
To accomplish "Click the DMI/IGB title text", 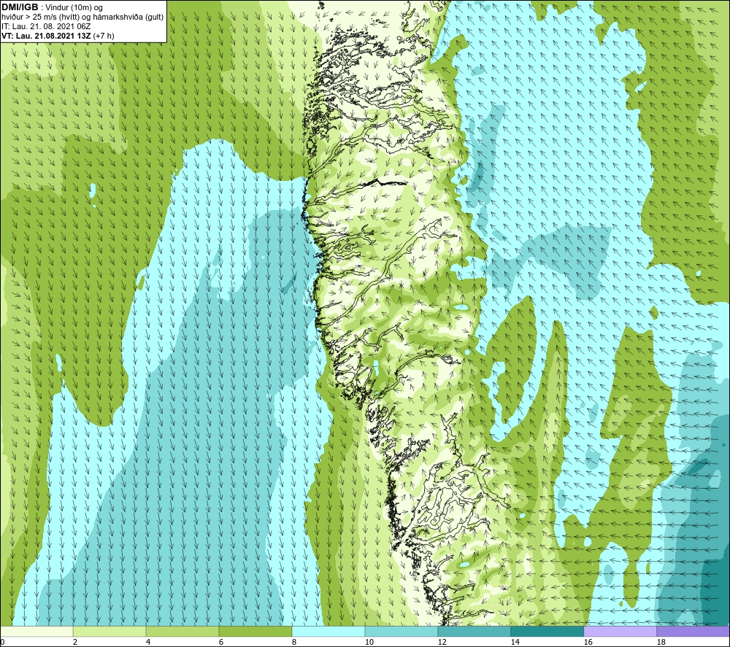I will tap(20, 7).
